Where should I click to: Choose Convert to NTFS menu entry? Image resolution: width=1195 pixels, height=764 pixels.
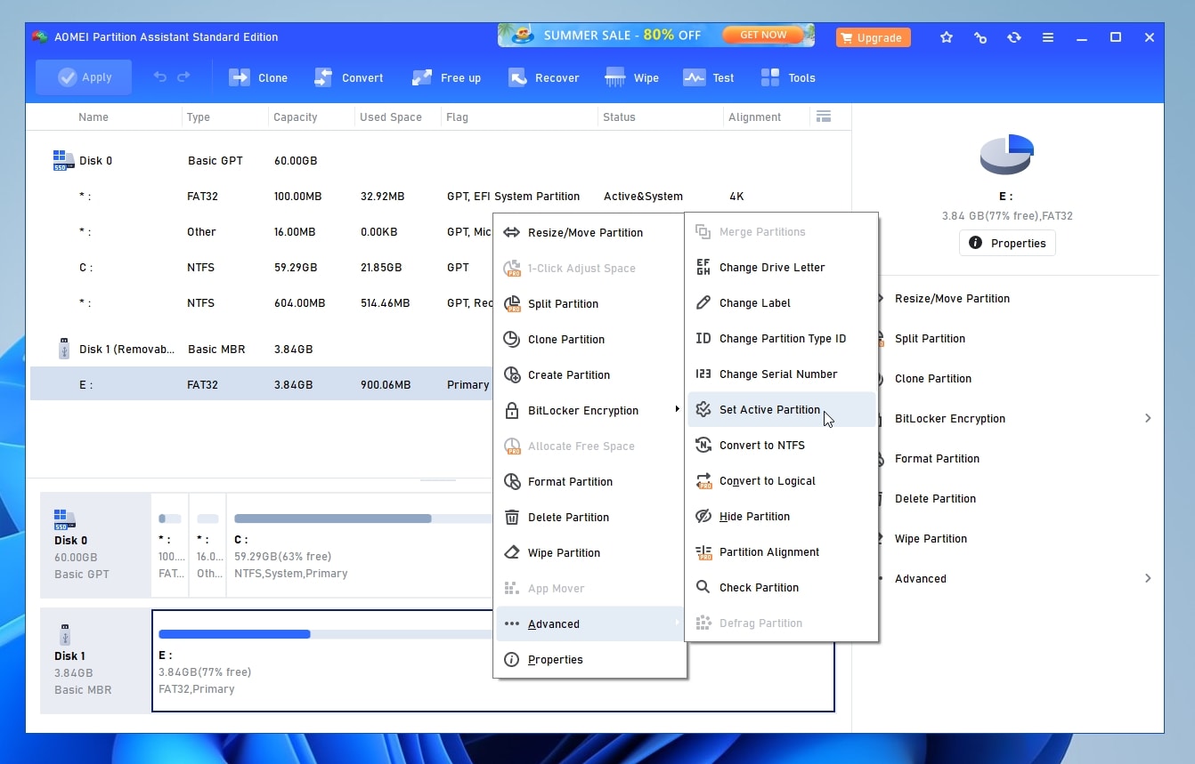764,445
